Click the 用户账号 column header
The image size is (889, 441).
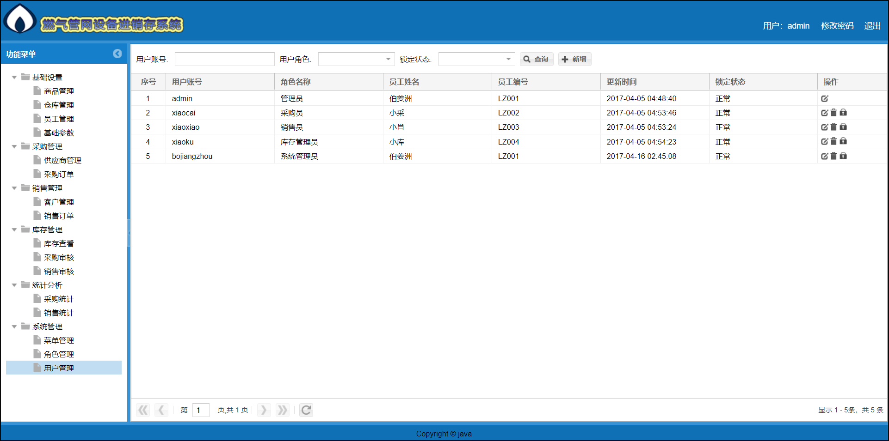point(220,82)
